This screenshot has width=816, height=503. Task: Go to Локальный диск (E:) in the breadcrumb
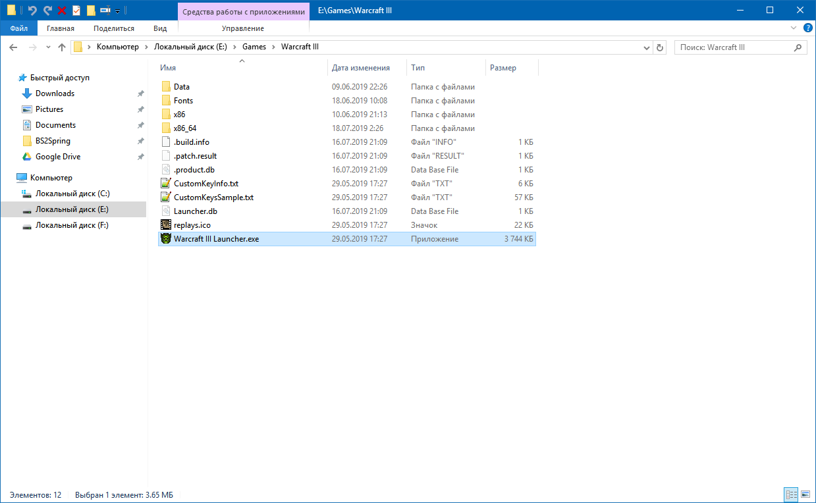coord(190,47)
